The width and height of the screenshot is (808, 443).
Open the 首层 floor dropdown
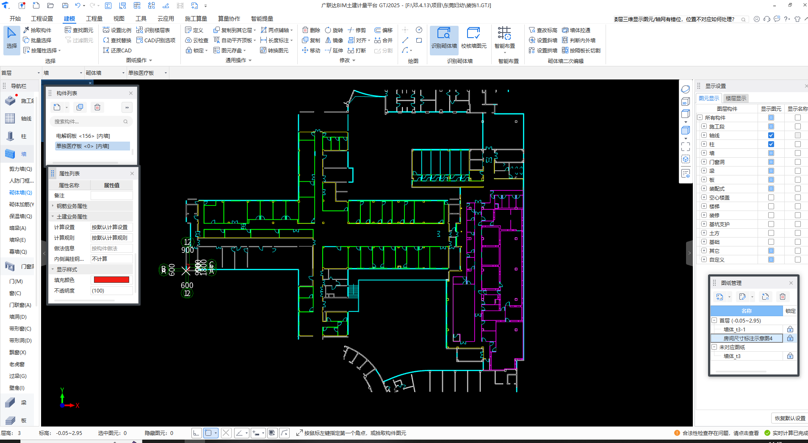[x=21, y=73]
